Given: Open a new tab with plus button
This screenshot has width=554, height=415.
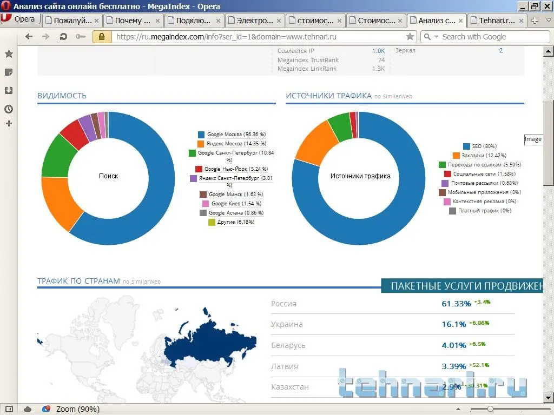Looking at the screenshot, I should coord(535,21).
